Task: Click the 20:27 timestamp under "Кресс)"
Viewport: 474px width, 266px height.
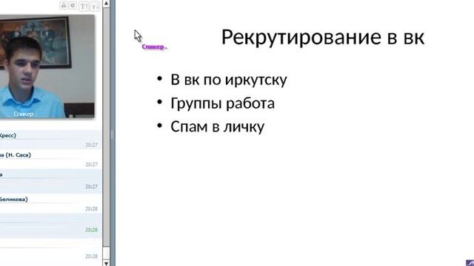Action: (91, 145)
